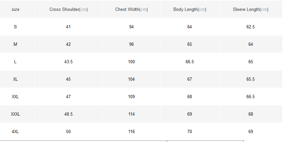Select the XL size row label
The height and width of the screenshot is (142, 298).
16,79
